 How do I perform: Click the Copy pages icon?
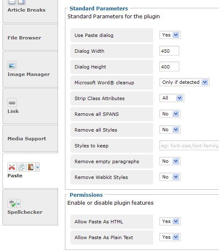click(x=22, y=167)
